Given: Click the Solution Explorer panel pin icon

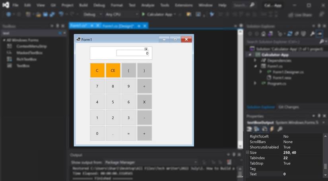Looking at the screenshot, I should 319,26.
